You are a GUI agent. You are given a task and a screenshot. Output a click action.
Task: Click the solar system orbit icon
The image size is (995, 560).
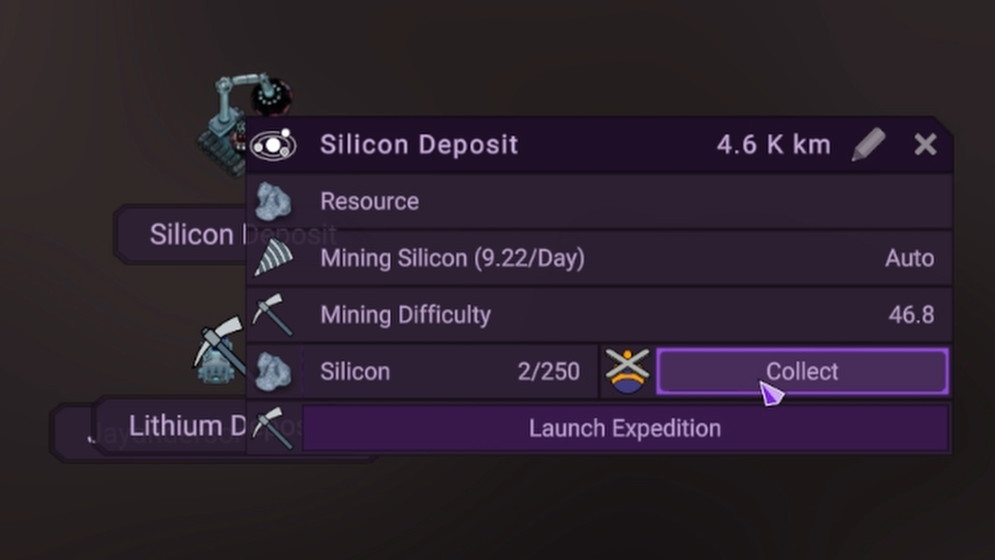(273, 145)
